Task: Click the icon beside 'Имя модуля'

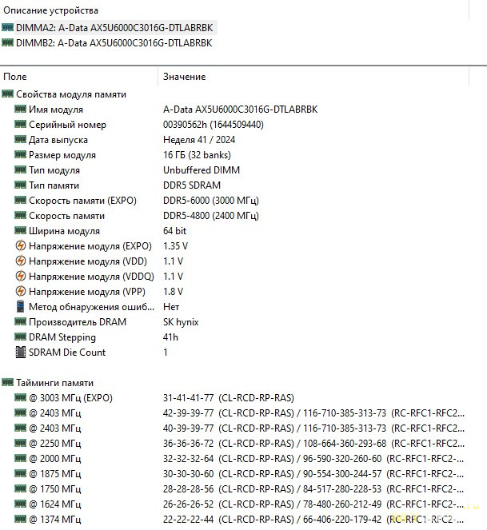Action: [x=20, y=109]
